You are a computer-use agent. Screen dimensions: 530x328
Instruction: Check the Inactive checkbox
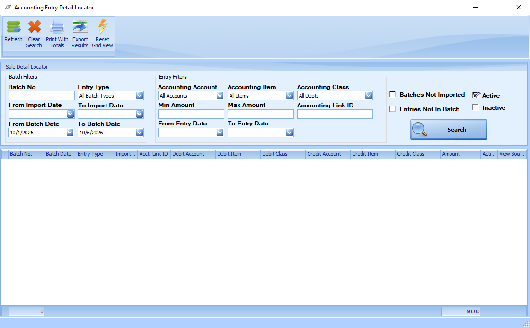click(x=475, y=107)
